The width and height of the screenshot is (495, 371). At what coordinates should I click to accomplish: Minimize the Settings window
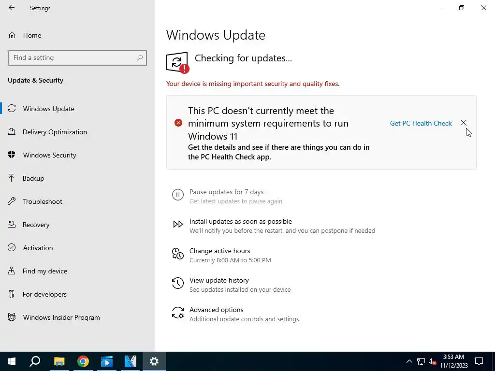(439, 8)
